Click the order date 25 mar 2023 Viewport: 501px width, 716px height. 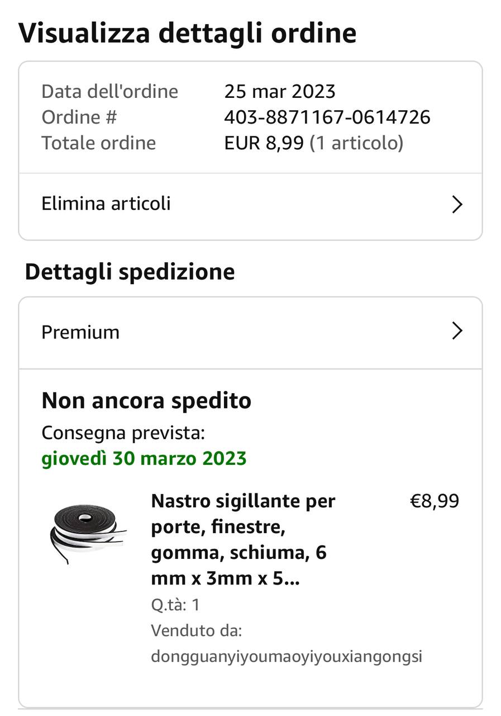pyautogui.click(x=279, y=92)
